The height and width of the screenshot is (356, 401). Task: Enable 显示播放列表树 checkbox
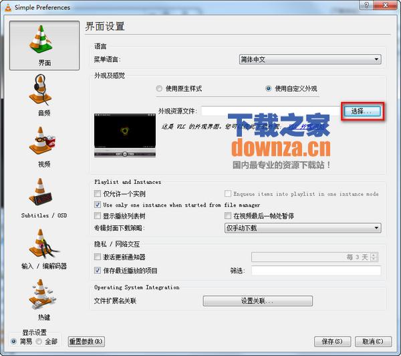[98, 216]
